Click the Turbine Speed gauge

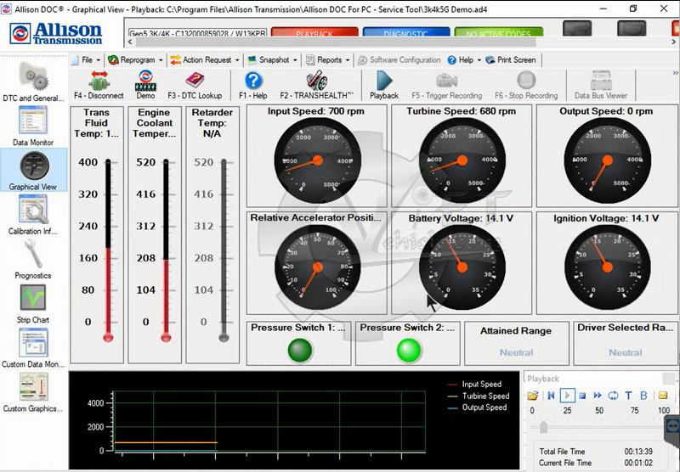point(462,160)
